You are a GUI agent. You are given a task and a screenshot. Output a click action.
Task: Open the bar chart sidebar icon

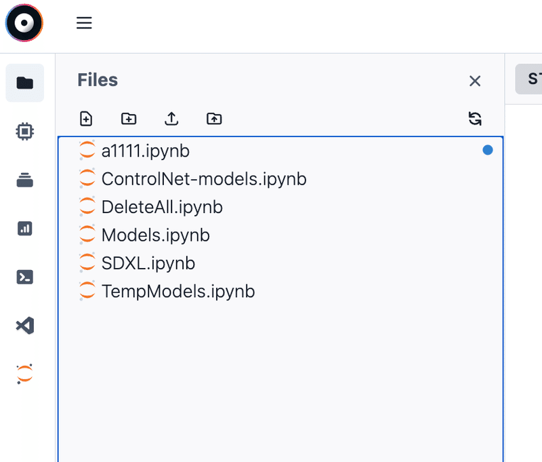25,229
